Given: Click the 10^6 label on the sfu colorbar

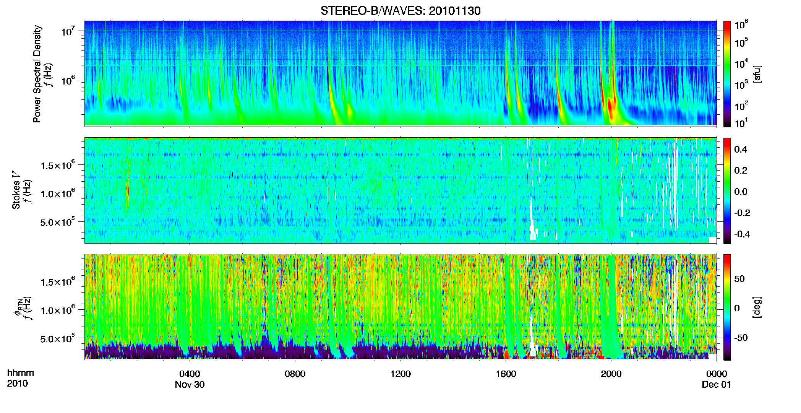Looking at the screenshot, I should [741, 25].
